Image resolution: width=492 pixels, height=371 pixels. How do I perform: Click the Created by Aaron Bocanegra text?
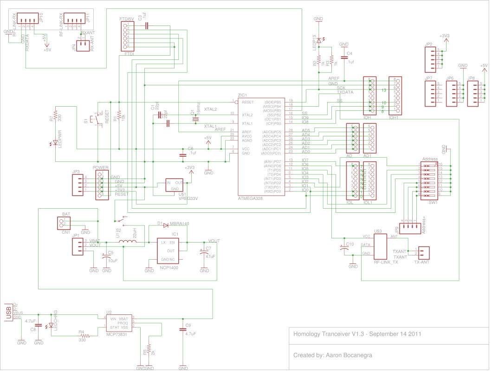click(333, 356)
